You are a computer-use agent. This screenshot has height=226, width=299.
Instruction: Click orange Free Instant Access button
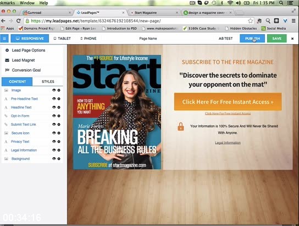pyautogui.click(x=228, y=102)
